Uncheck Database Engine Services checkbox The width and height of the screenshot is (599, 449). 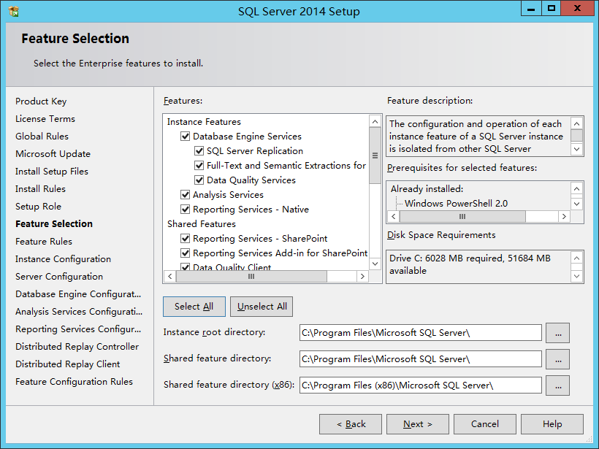click(x=186, y=137)
